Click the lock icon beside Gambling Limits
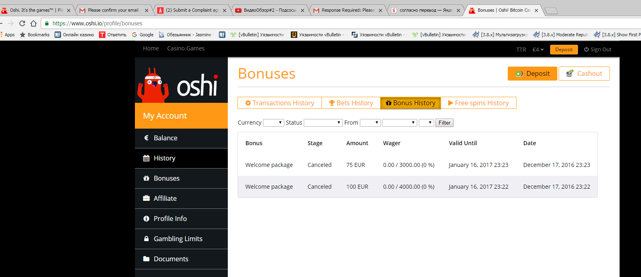The image size is (641, 277). pos(146,239)
